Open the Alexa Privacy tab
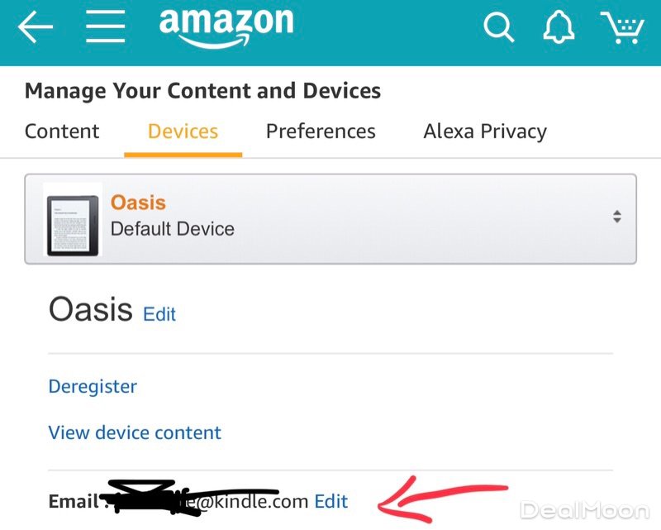661x530 pixels. 485,131
